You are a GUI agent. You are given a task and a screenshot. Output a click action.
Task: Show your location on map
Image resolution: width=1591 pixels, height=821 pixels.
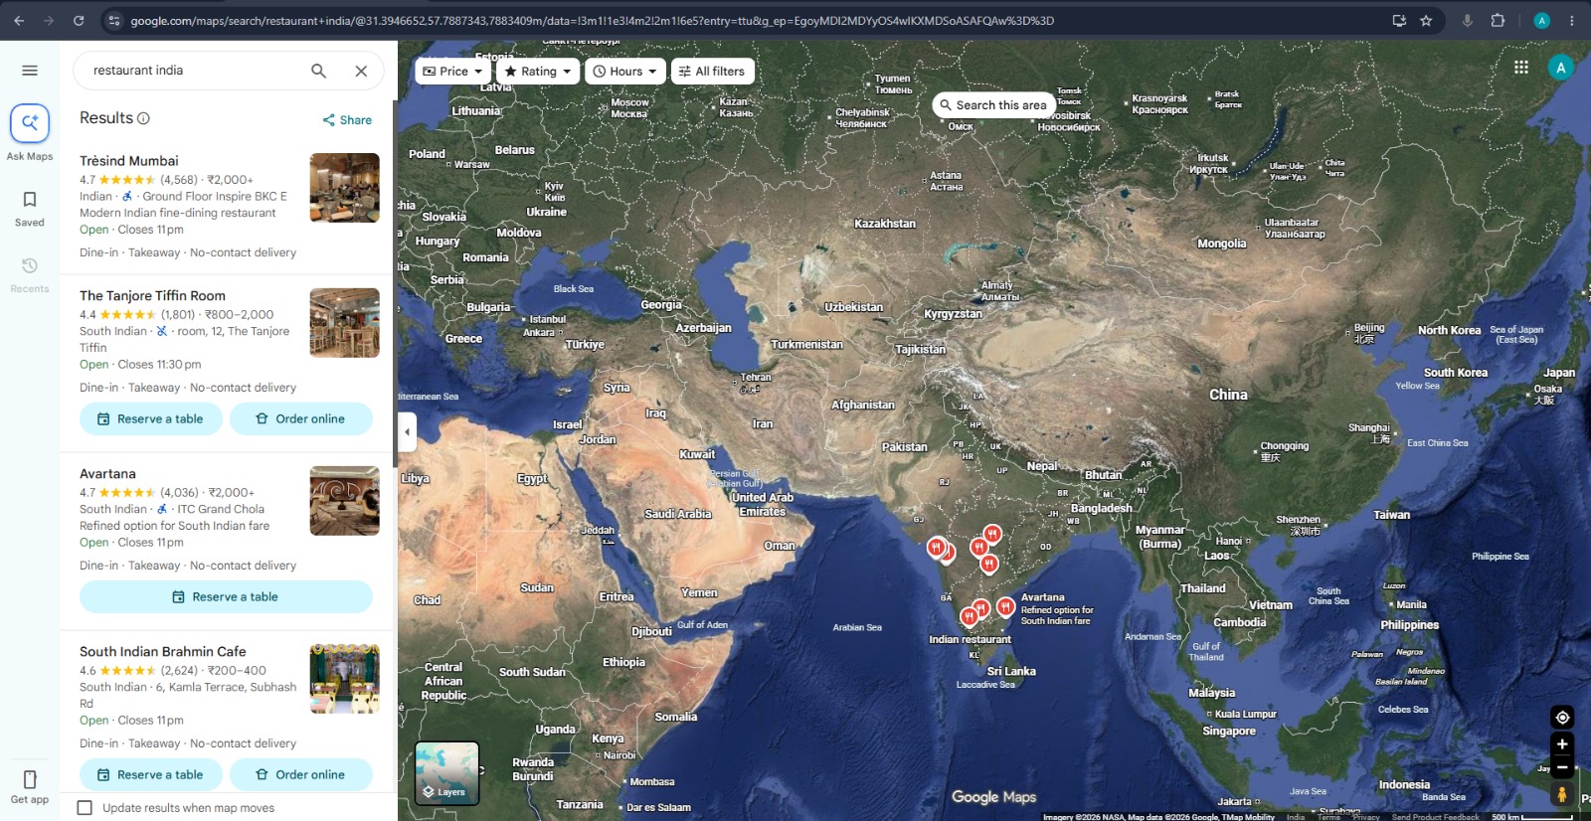1562,718
